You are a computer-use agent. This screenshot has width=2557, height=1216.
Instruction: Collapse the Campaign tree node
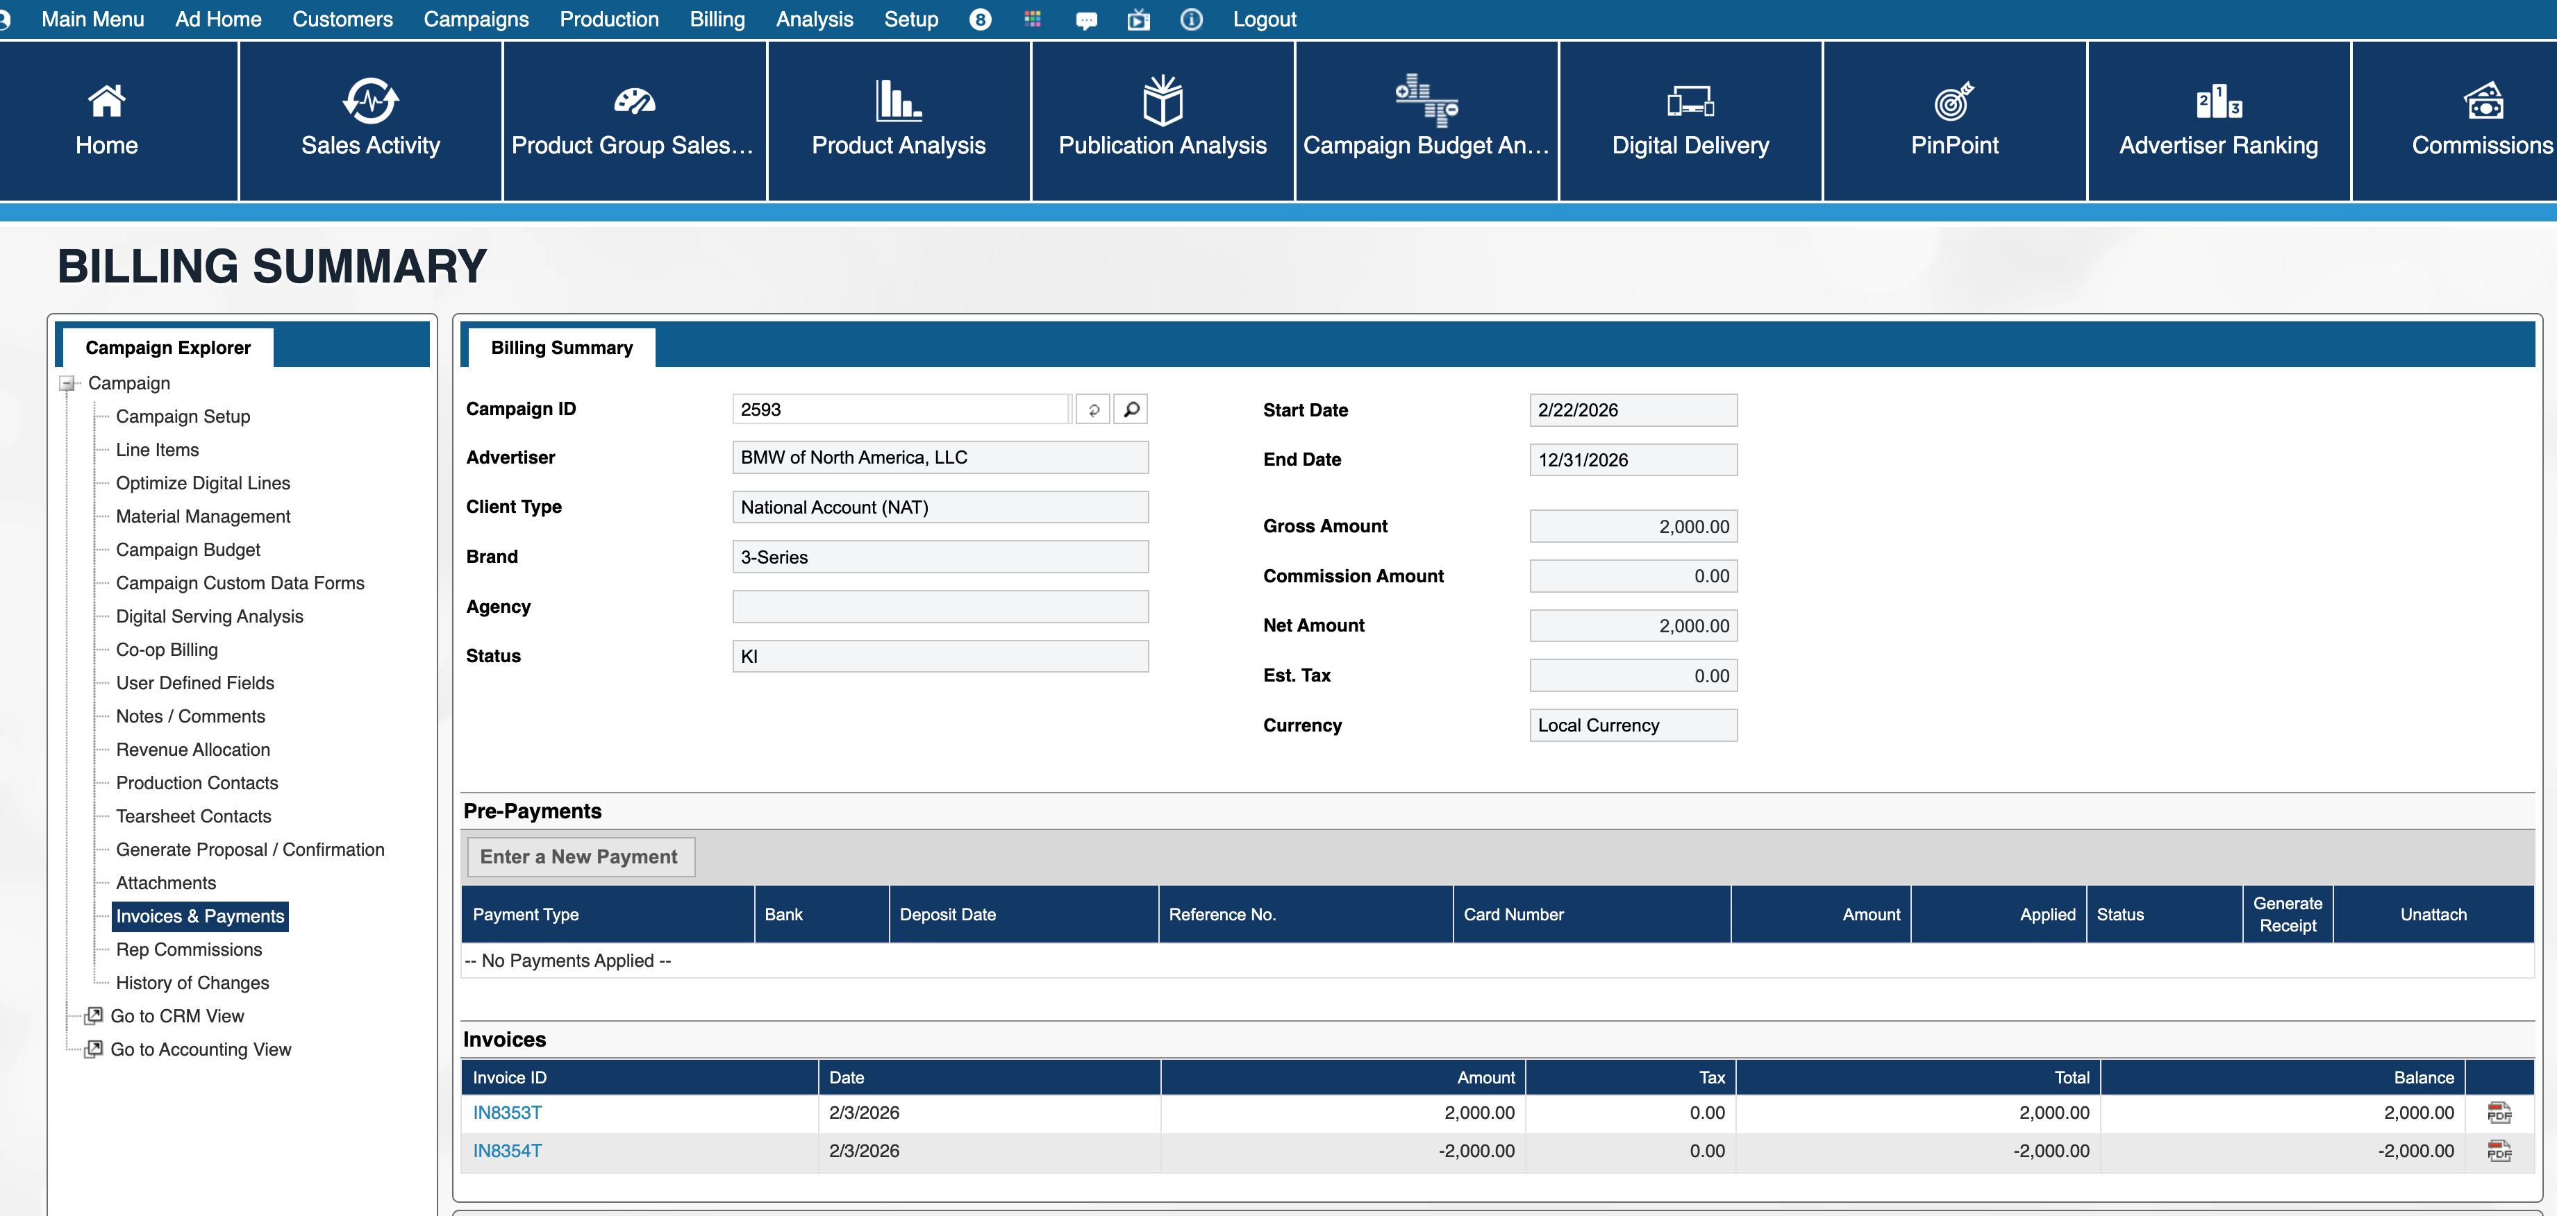pos(67,384)
